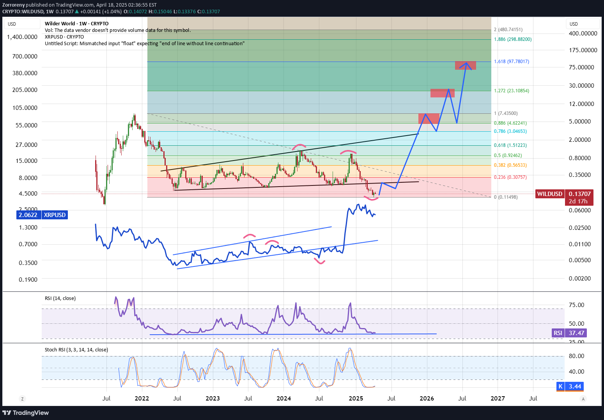Select the red target box at 1.618 level
This screenshot has width=604, height=420.
pos(466,65)
